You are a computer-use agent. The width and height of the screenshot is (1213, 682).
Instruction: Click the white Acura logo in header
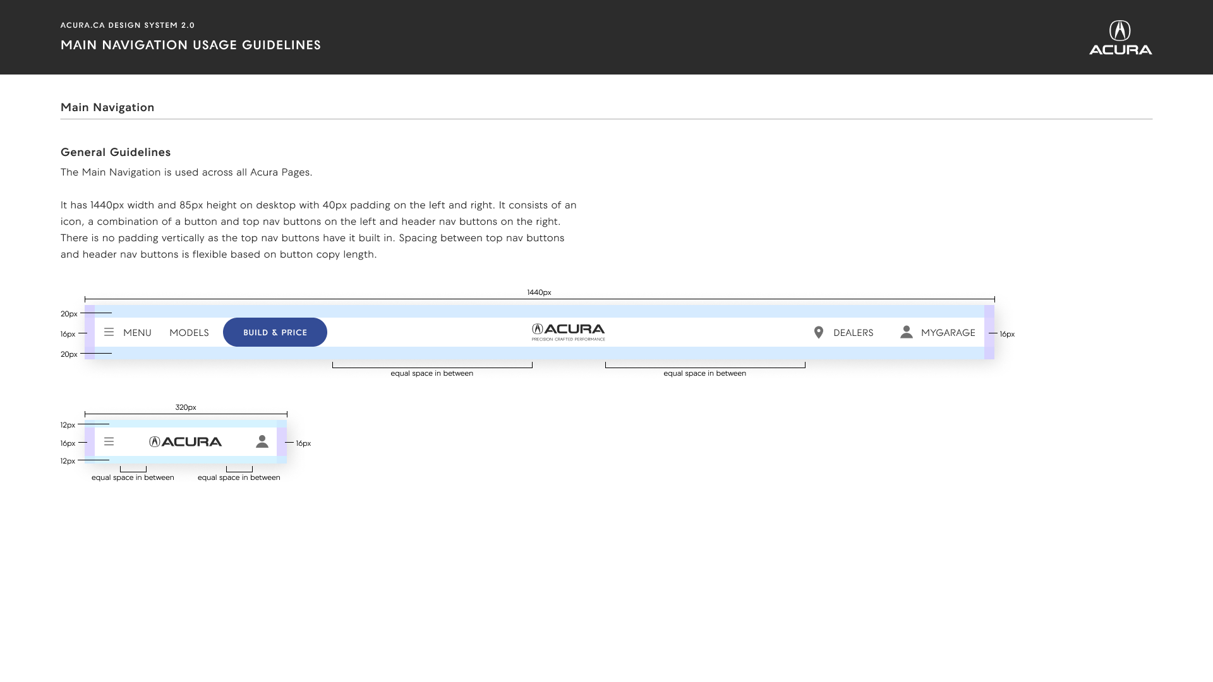point(1120,37)
